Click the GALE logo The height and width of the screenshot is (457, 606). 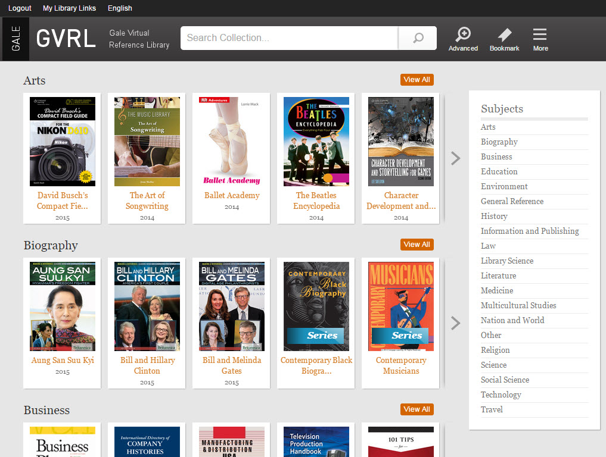tap(15, 39)
